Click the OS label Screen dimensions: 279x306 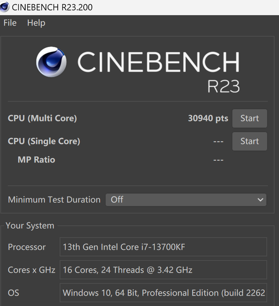14,293
